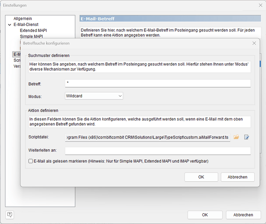Click OK in the Einstellungen window

[x=205, y=215]
